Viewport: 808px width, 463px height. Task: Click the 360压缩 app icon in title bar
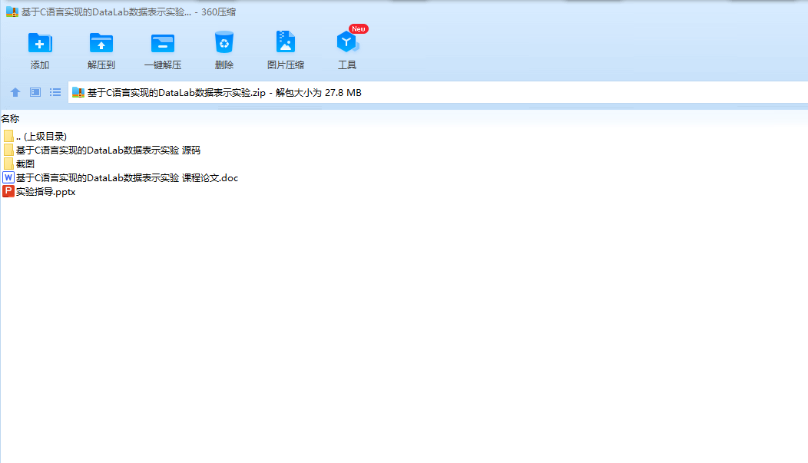12,12
